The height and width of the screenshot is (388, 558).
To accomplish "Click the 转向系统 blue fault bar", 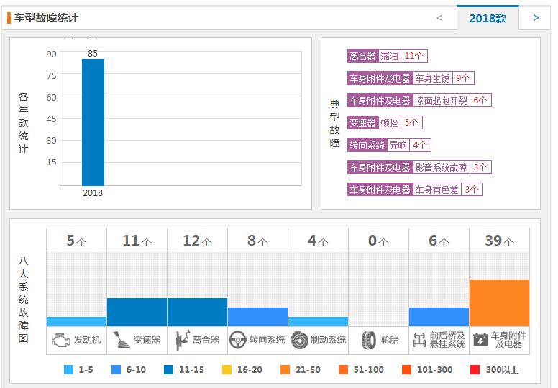I will tap(257, 317).
